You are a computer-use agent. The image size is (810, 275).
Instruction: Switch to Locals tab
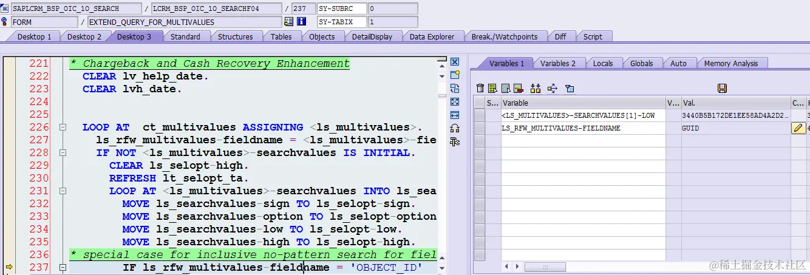603,63
